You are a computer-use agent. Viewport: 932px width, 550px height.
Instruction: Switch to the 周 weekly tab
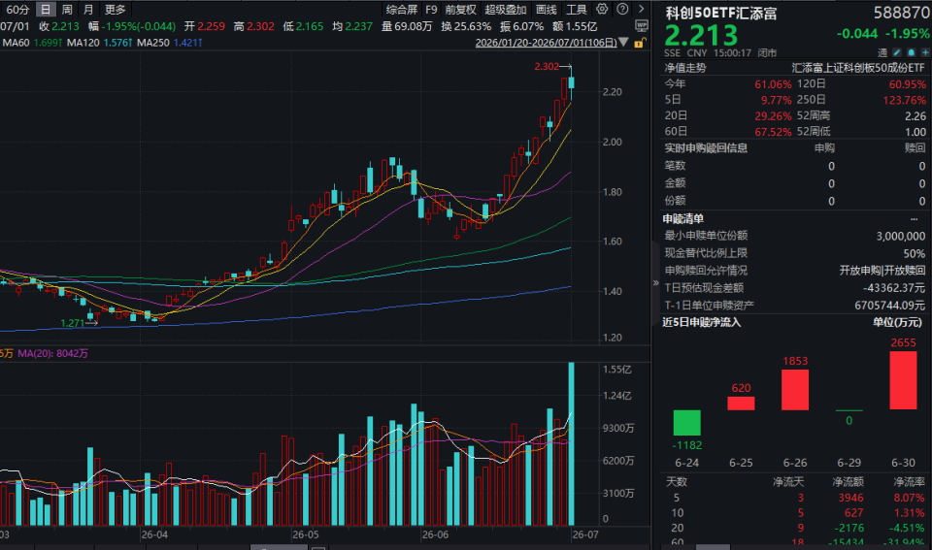(67, 10)
